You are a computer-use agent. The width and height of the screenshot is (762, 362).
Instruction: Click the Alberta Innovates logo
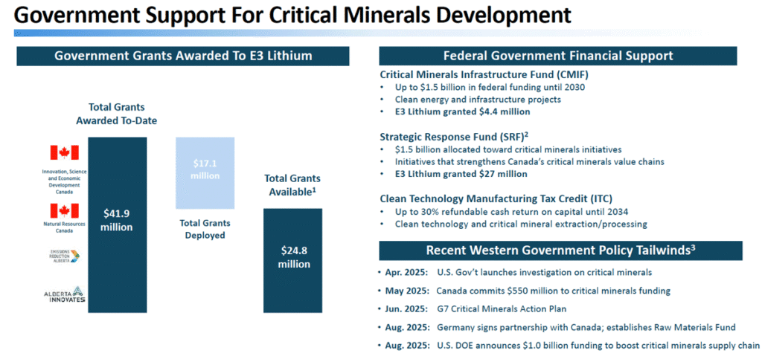point(64,295)
